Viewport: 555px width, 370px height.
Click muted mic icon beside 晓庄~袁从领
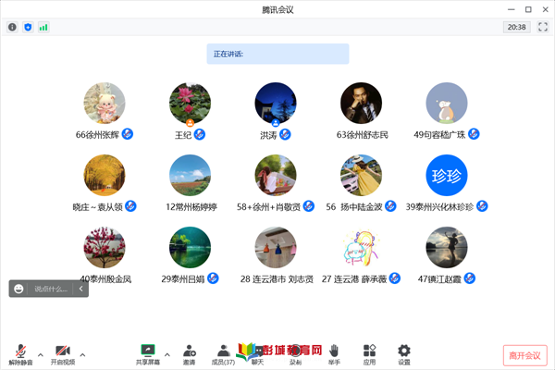pos(131,206)
